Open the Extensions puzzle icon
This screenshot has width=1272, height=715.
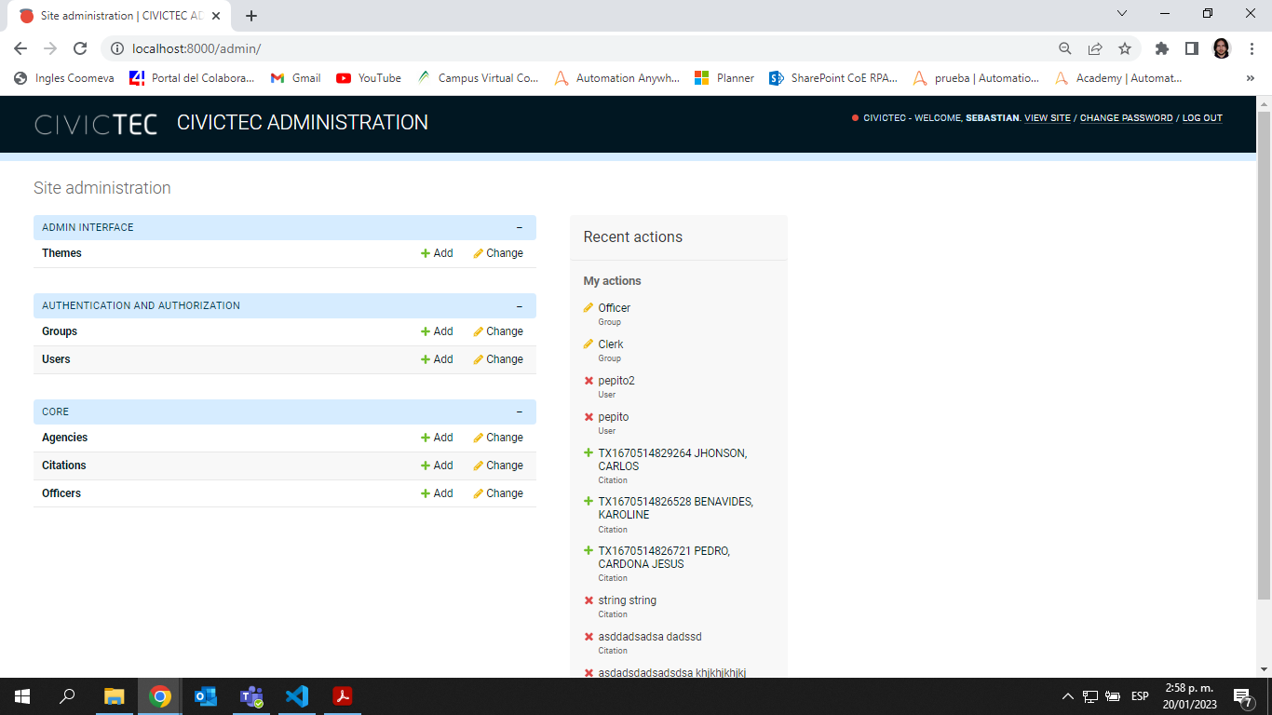(1161, 48)
